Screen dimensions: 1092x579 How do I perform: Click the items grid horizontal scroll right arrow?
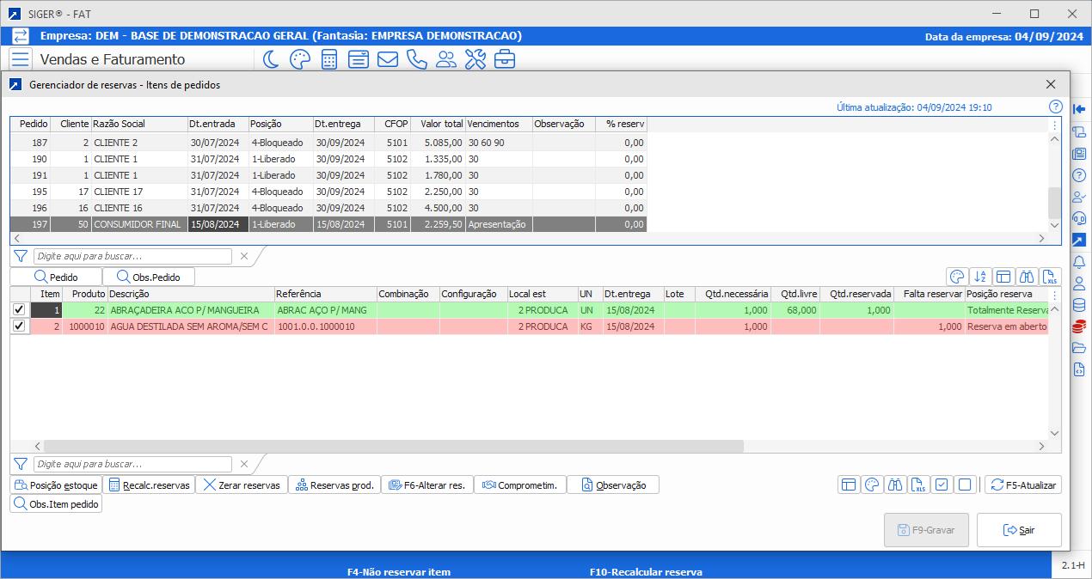(x=1042, y=446)
